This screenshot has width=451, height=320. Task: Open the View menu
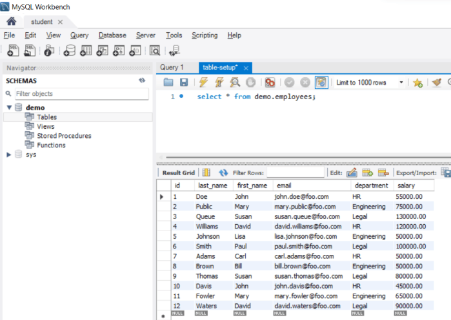pyautogui.click(x=54, y=35)
